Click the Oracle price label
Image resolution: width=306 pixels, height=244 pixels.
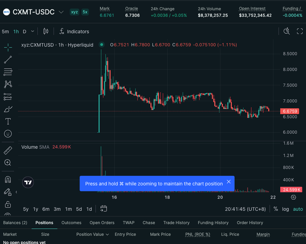[x=131, y=9]
